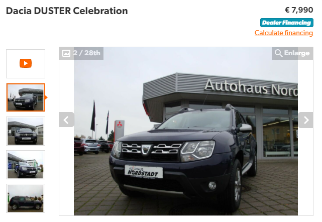Viewport: 322px width, 222px height.
Task: Click the orange arrow marker beside active thumbnail
Action: (46, 97)
